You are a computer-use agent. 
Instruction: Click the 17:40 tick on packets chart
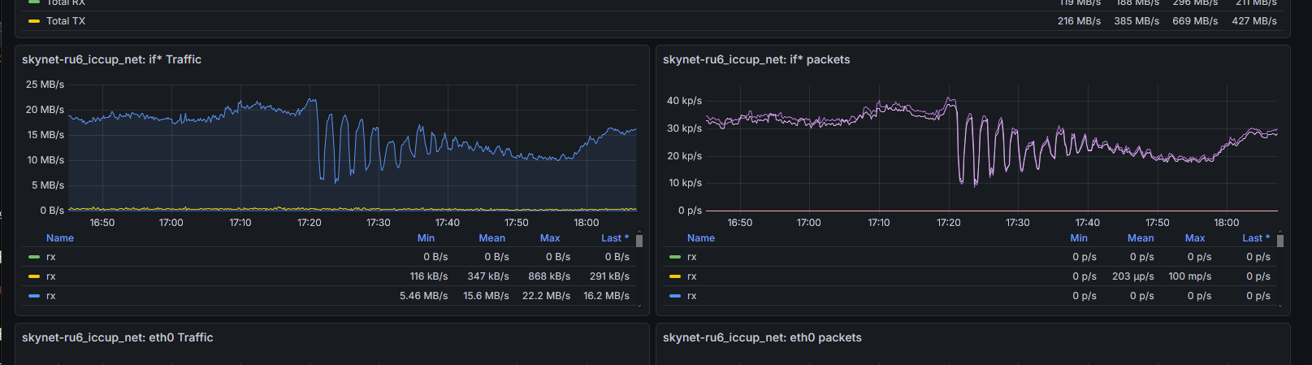point(1088,223)
